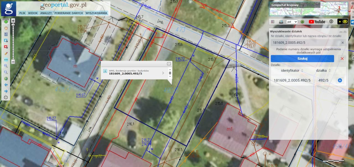Screen dimensions: 354x167
Task: Open the ANALIZY menu
Action: click(x=46, y=13)
